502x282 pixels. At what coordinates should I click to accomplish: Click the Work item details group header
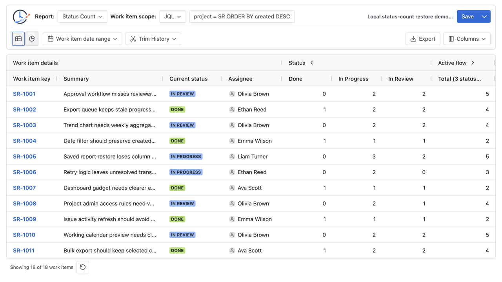tap(35, 63)
